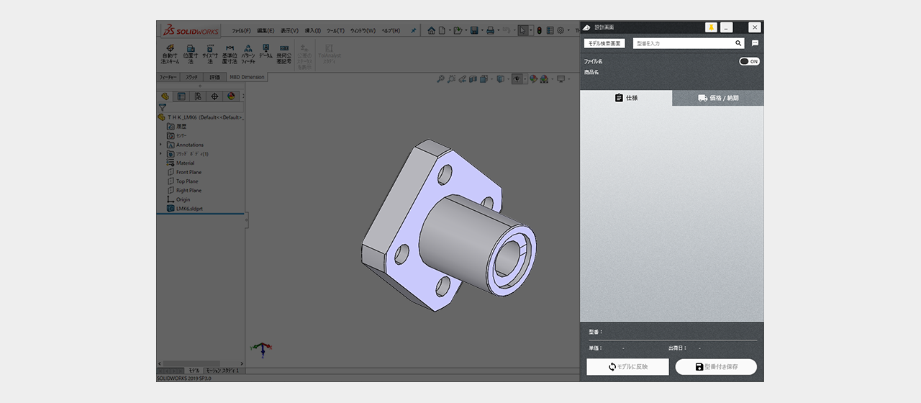Click the 幾何公差記号 geometric tolerance tool
This screenshot has height=403, width=921.
click(284, 54)
